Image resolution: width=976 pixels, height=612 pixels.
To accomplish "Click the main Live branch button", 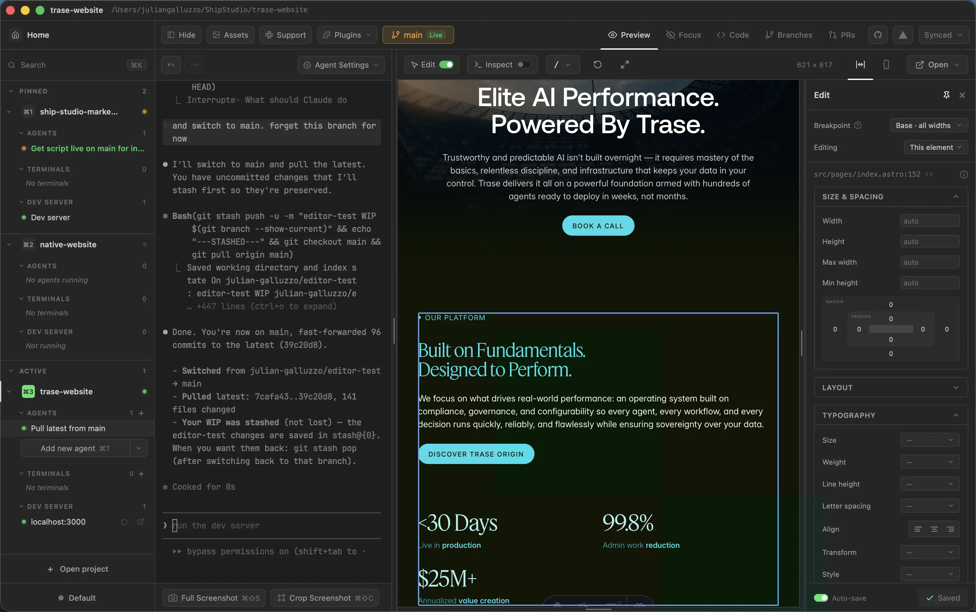I will pos(418,35).
